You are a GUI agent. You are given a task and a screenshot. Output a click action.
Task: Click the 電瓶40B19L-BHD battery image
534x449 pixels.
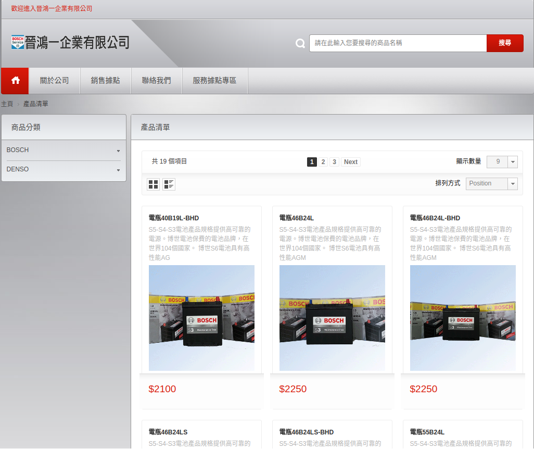tap(201, 318)
